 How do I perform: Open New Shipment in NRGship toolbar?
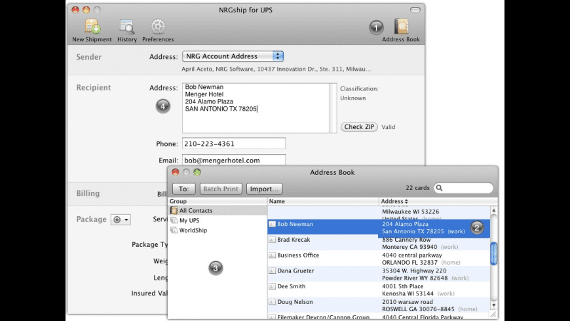click(x=92, y=30)
